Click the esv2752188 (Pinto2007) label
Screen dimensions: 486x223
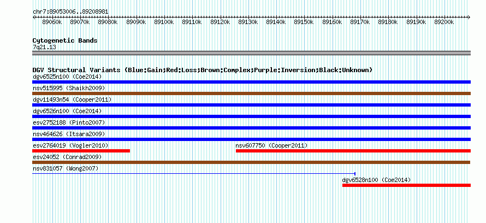coord(69,122)
